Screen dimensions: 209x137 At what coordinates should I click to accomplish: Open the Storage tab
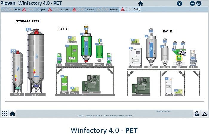click(x=114, y=10)
